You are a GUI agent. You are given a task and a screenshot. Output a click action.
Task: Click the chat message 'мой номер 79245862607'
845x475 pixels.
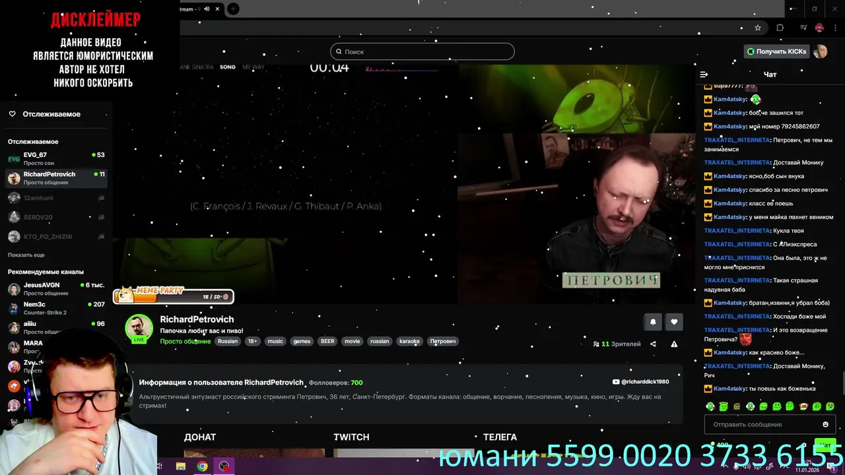pos(784,127)
